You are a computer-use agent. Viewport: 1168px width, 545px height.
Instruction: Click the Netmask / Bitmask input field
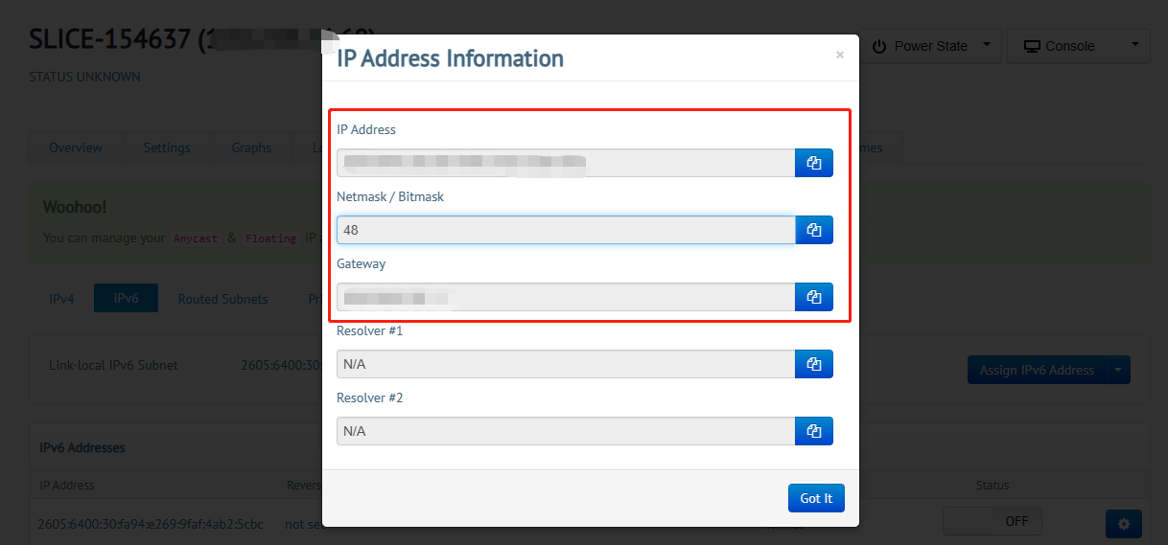tap(566, 230)
